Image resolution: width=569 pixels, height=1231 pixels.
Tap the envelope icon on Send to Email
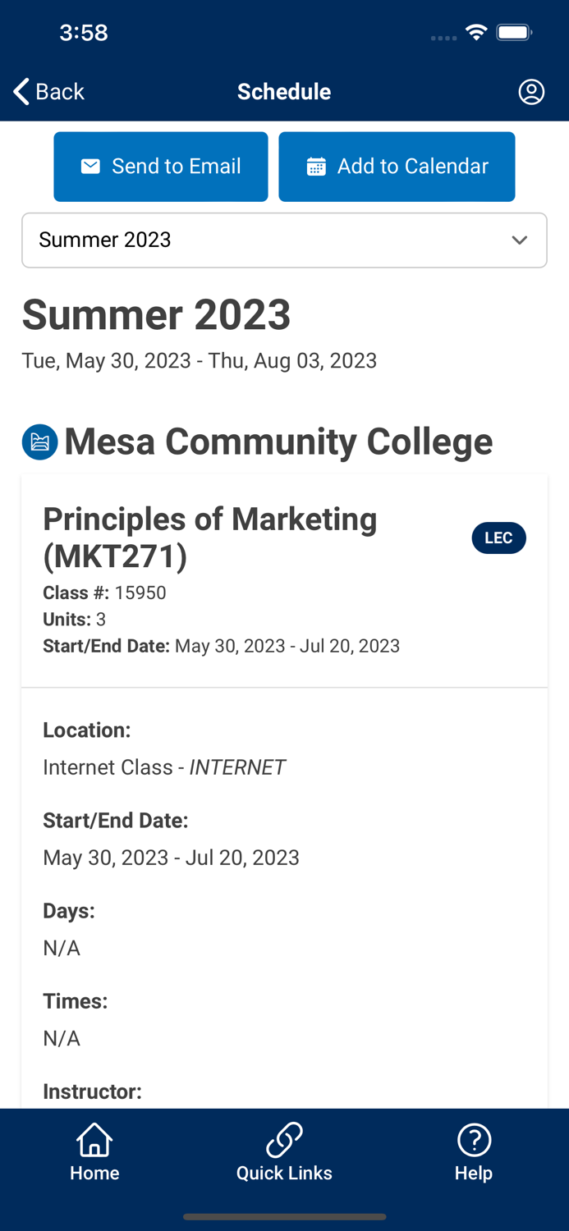89,166
